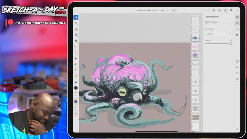Viewport: 247px width, 139px height.
Task: Open brush settings below smoothing option
Action: coord(76,114)
